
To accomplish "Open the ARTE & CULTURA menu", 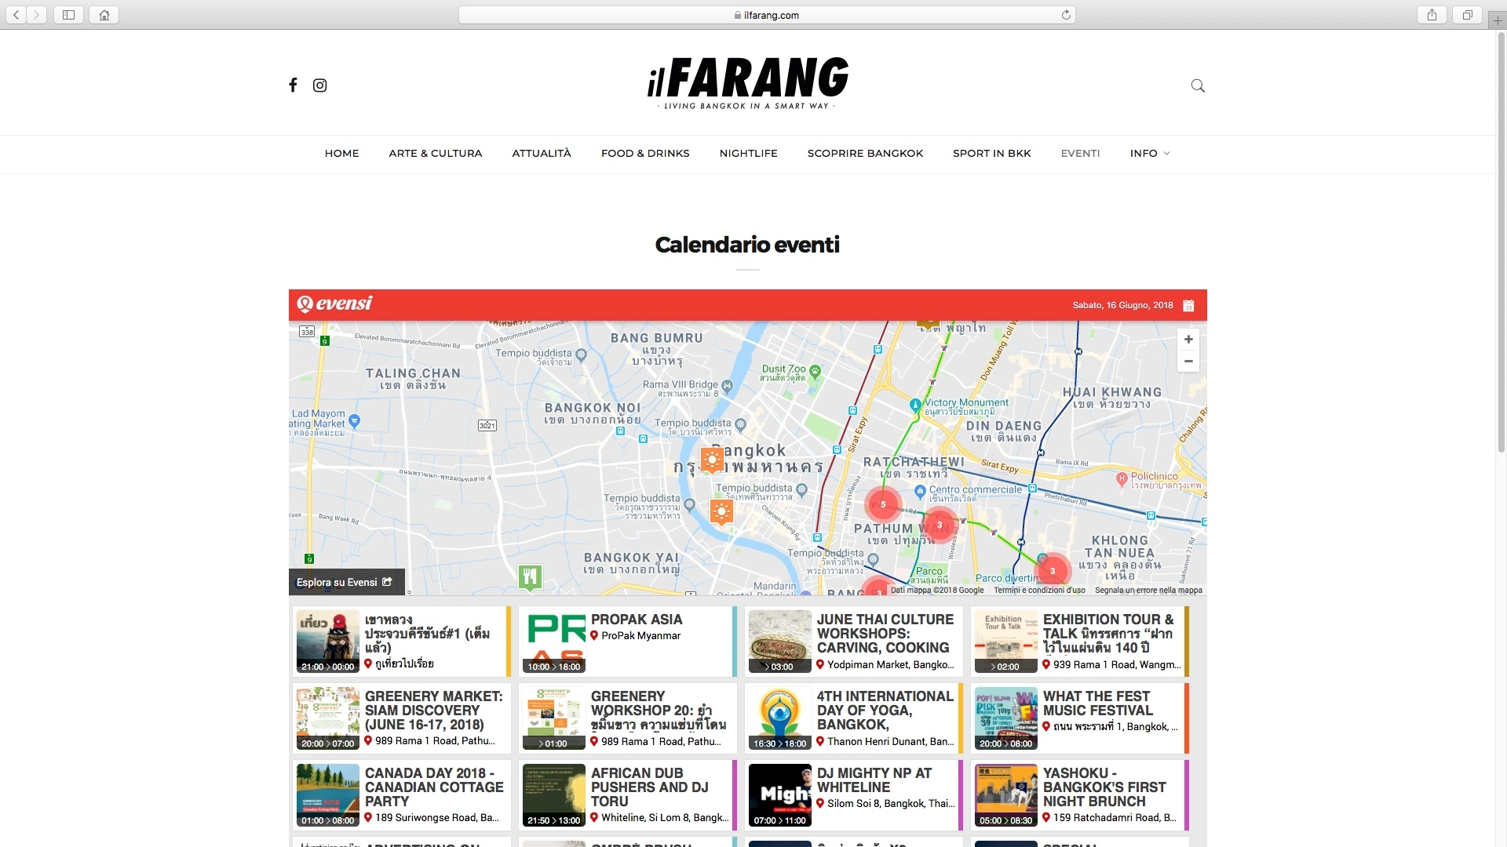I will point(436,153).
